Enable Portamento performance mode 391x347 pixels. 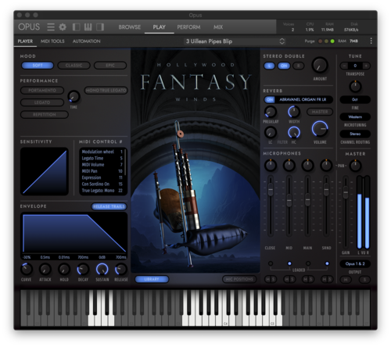click(42, 91)
